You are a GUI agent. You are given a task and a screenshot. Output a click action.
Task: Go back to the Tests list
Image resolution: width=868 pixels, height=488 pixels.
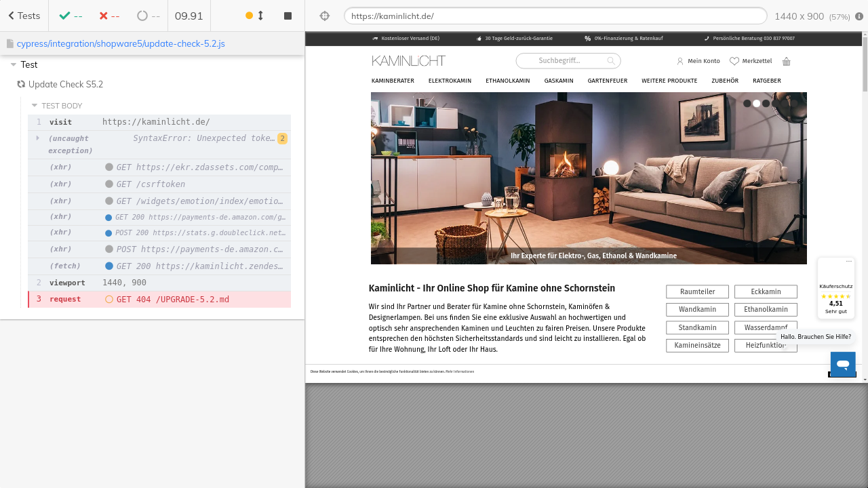tap(24, 16)
